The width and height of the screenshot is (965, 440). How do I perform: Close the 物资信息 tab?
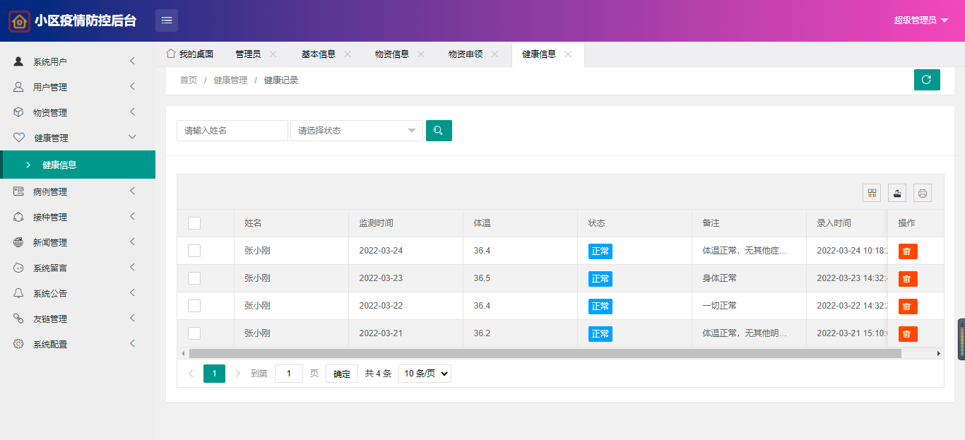[421, 54]
